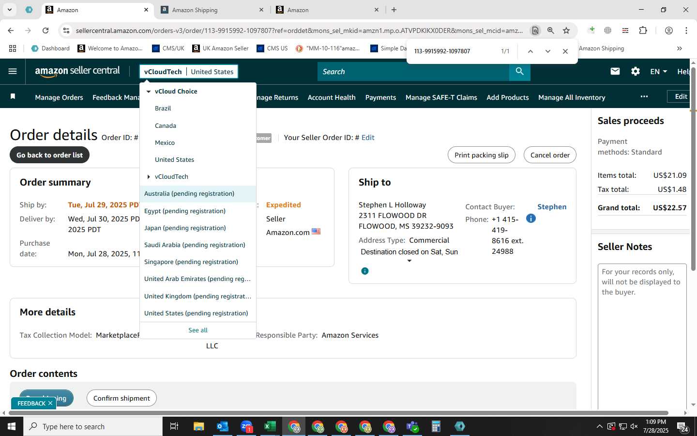697x436 pixels.
Task: Open Windows Start menu
Action: pyautogui.click(x=12, y=426)
